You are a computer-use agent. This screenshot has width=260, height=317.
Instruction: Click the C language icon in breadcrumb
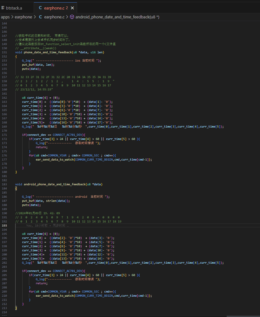[x=40, y=17]
